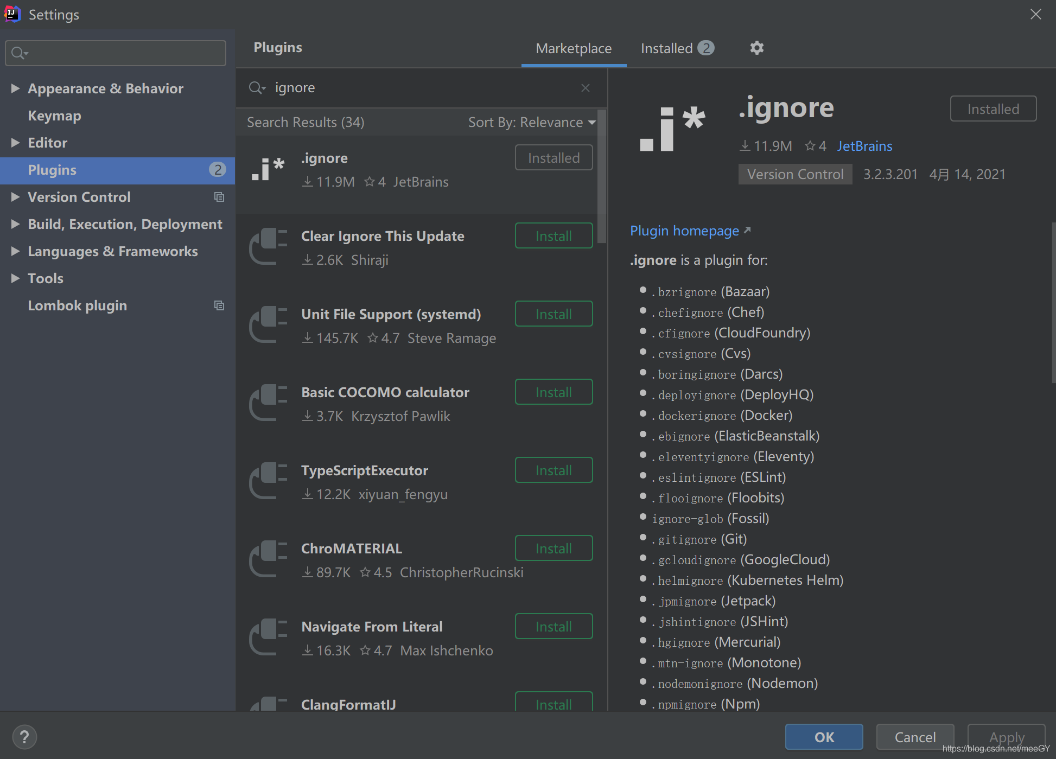Open the Sort By Relevance dropdown
1056x759 pixels.
tap(532, 122)
